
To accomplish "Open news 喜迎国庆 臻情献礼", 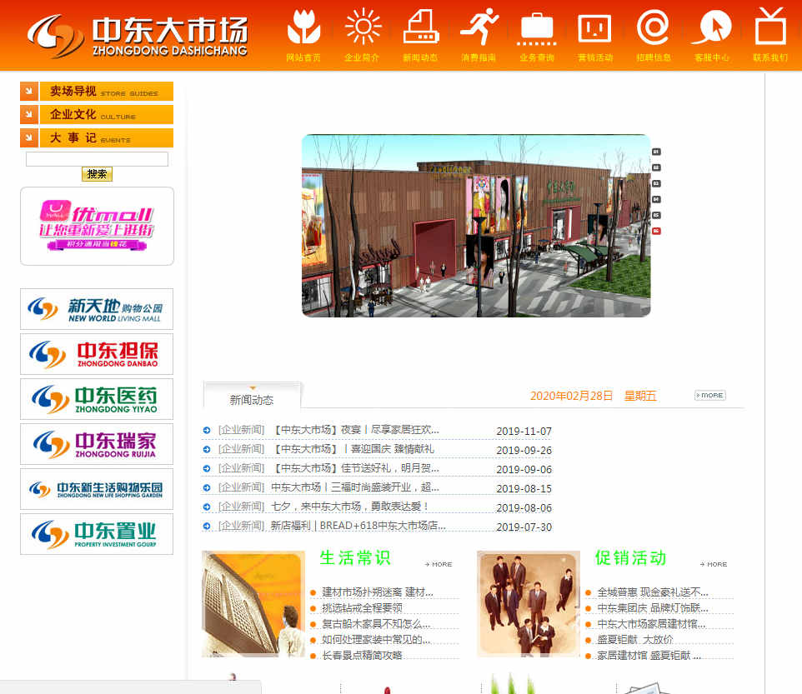I will coord(353,449).
